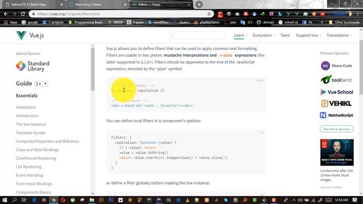Open List Rendering page

tap(29, 167)
